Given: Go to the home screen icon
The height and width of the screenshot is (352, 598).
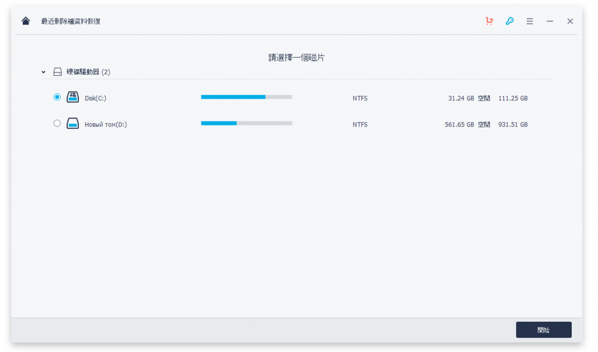Looking at the screenshot, I should pos(25,21).
